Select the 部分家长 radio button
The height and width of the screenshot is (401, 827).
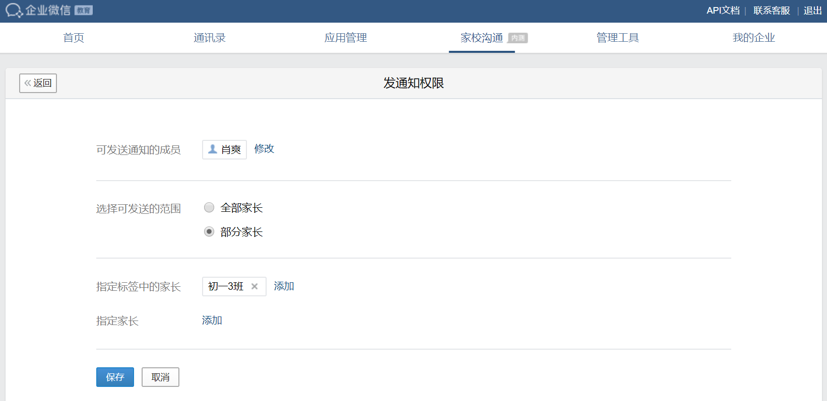[x=209, y=232]
